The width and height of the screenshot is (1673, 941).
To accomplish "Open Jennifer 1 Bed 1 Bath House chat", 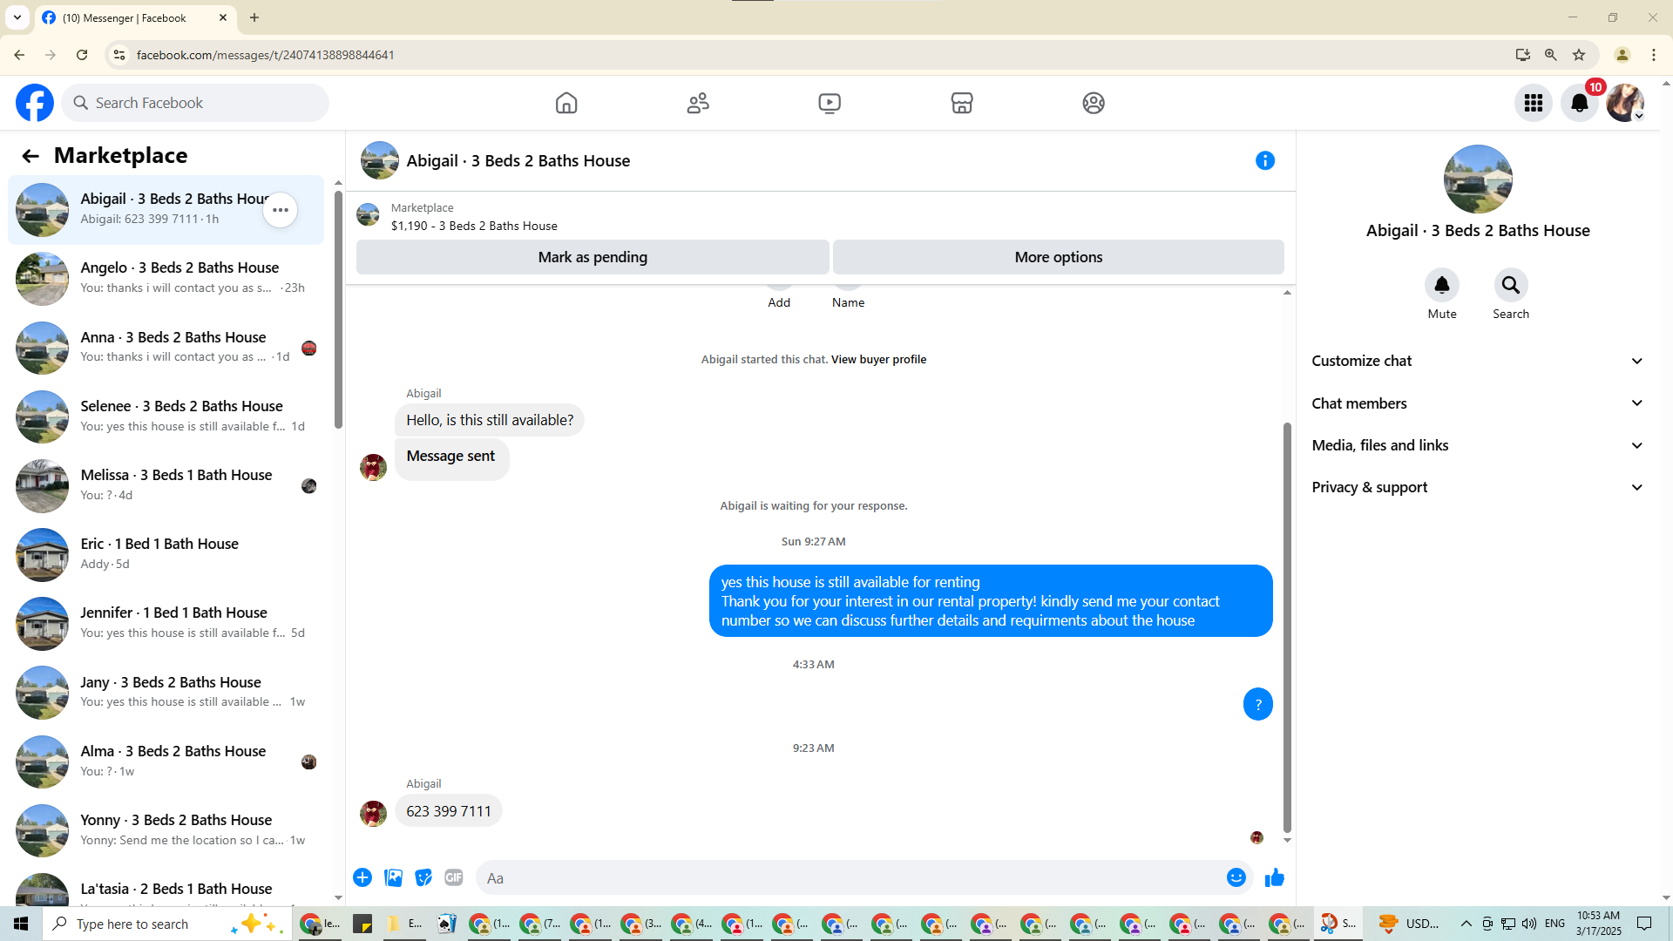I will [x=166, y=624].
